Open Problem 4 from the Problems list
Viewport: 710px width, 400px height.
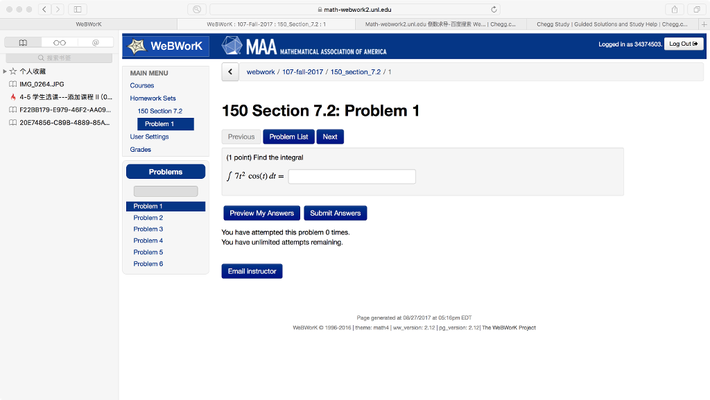pyautogui.click(x=148, y=240)
